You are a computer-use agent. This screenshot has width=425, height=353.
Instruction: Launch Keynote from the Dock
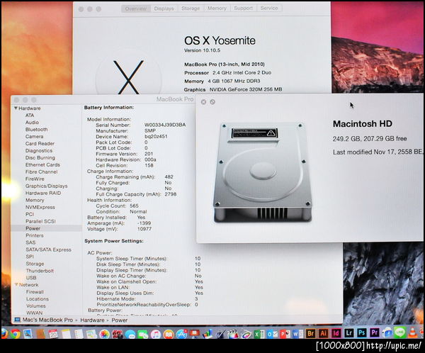tap(194, 334)
